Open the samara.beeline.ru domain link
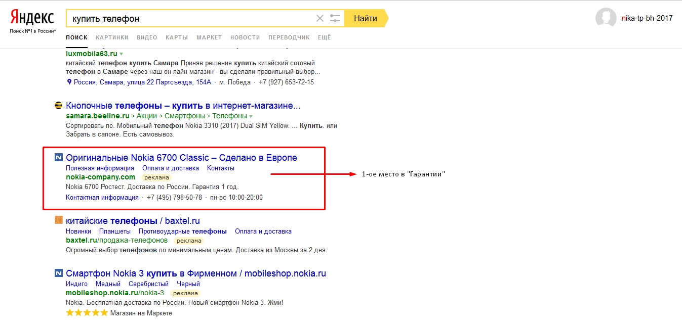The width and height of the screenshot is (682, 324). click(98, 116)
